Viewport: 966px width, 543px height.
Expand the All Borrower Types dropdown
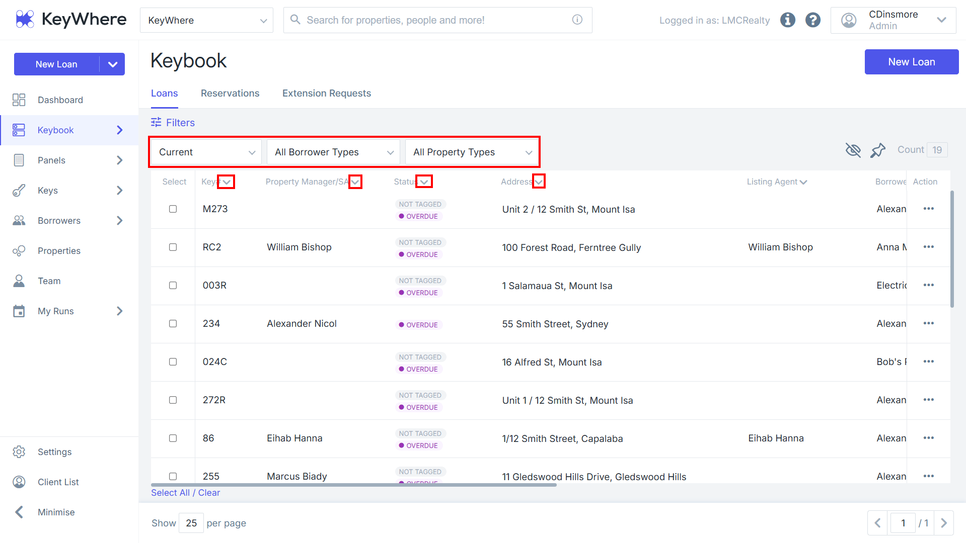pos(333,152)
